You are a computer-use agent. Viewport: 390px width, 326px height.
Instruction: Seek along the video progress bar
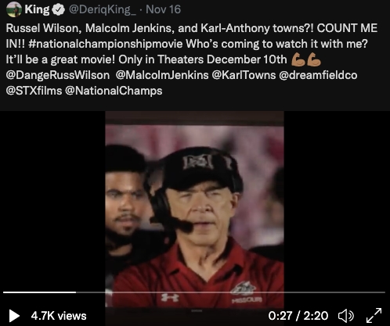pos(194,292)
